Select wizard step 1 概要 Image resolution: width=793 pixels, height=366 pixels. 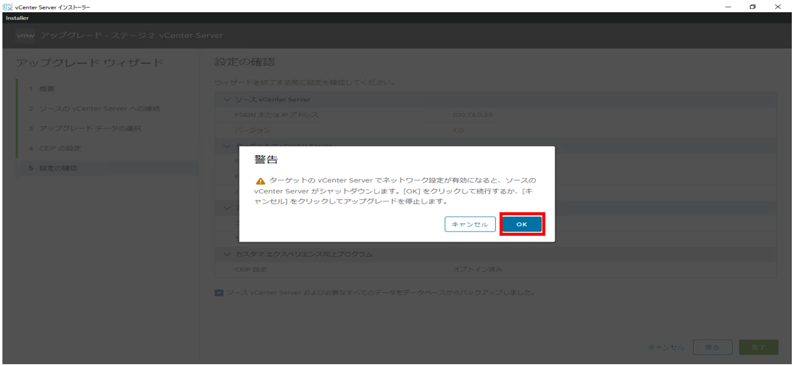(x=41, y=89)
